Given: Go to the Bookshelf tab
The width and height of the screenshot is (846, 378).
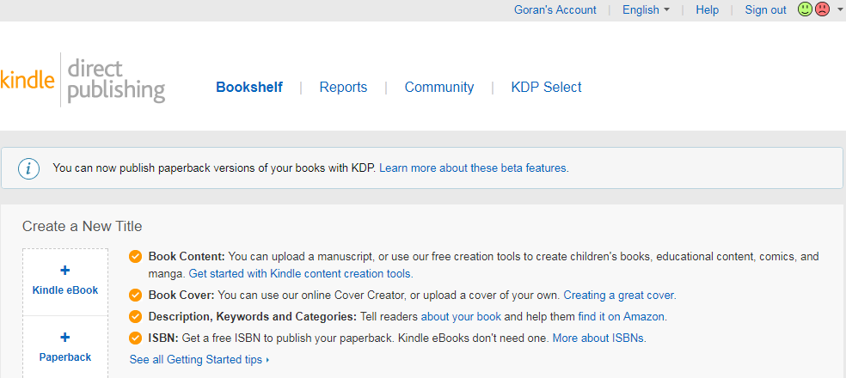Looking at the screenshot, I should point(249,88).
